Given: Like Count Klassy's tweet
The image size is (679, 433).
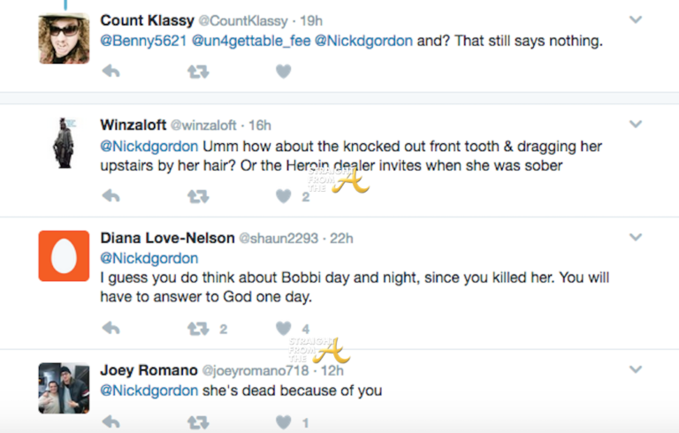Looking at the screenshot, I should (283, 72).
